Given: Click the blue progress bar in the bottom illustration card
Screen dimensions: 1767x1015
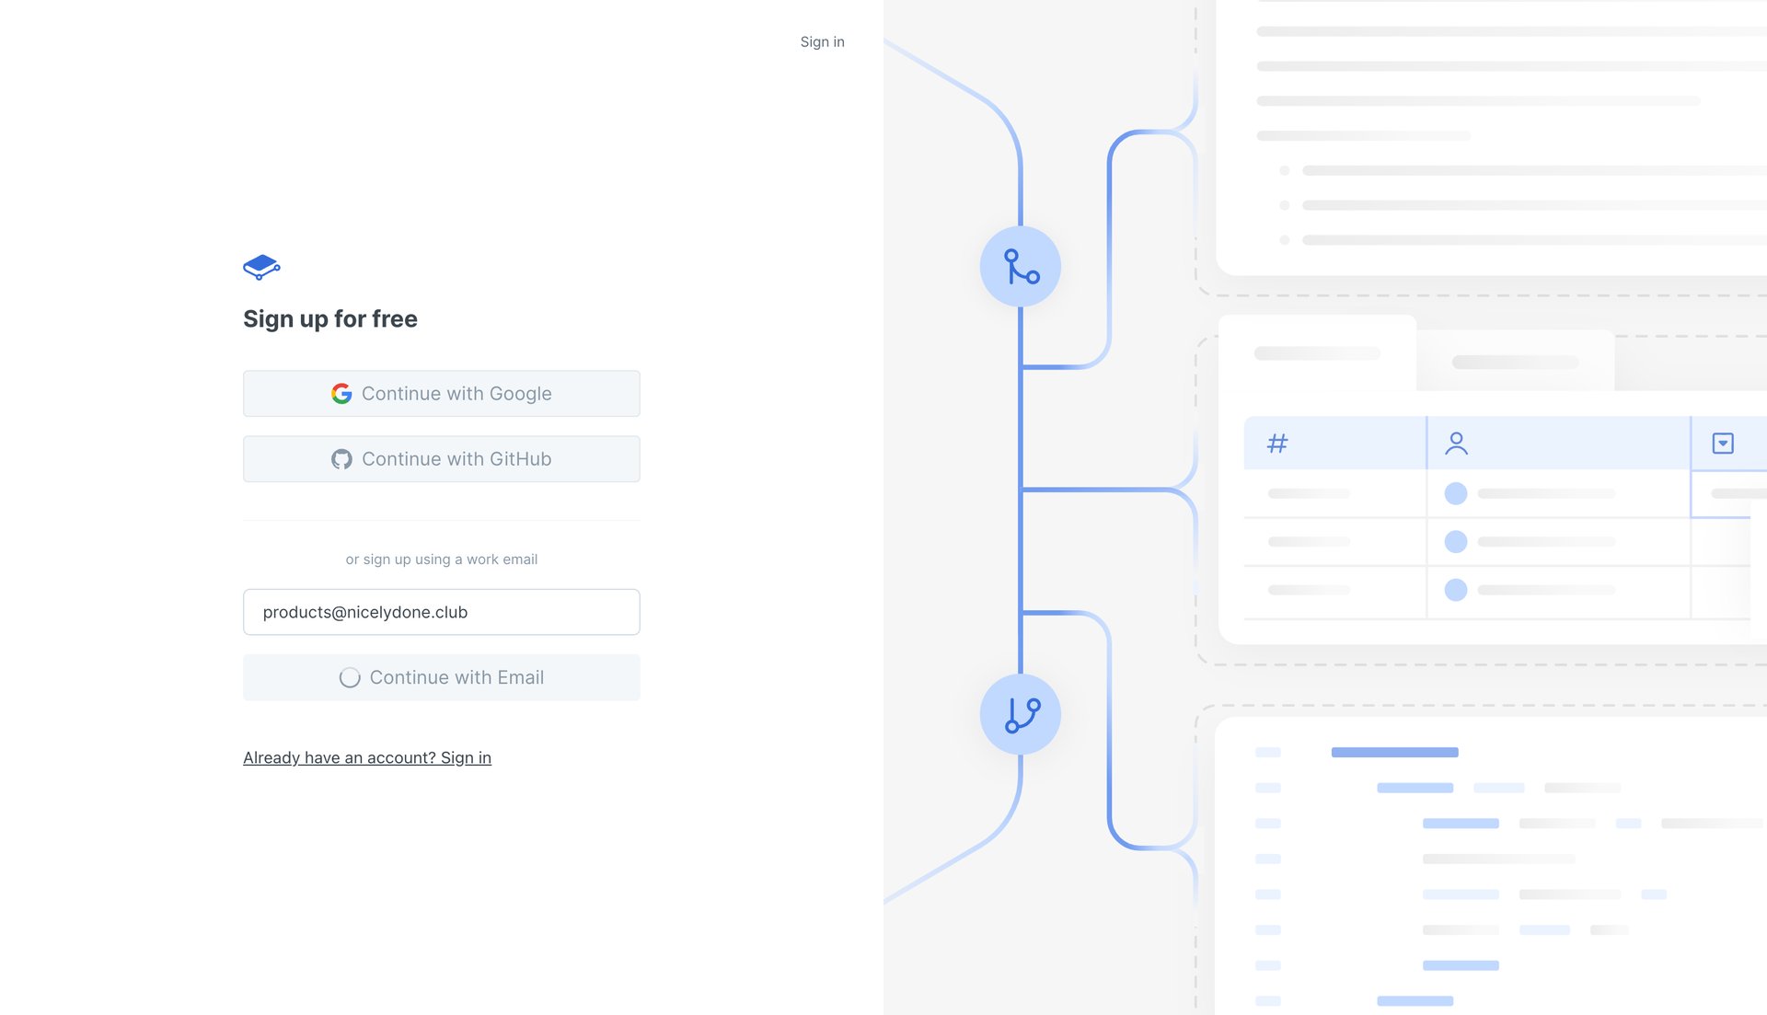Looking at the screenshot, I should coord(1393,752).
